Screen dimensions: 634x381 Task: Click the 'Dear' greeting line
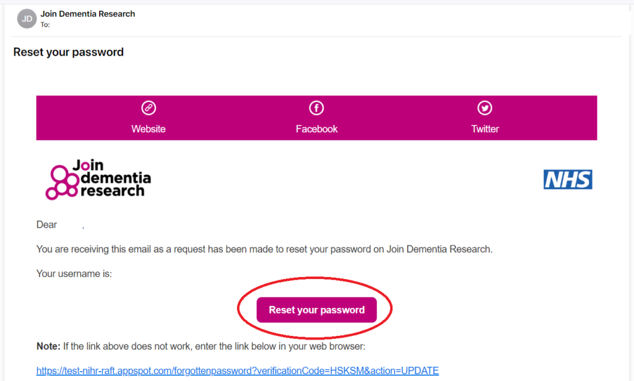(47, 225)
